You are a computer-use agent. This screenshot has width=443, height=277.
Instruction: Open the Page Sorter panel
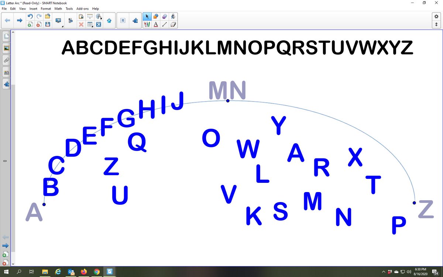click(6, 36)
